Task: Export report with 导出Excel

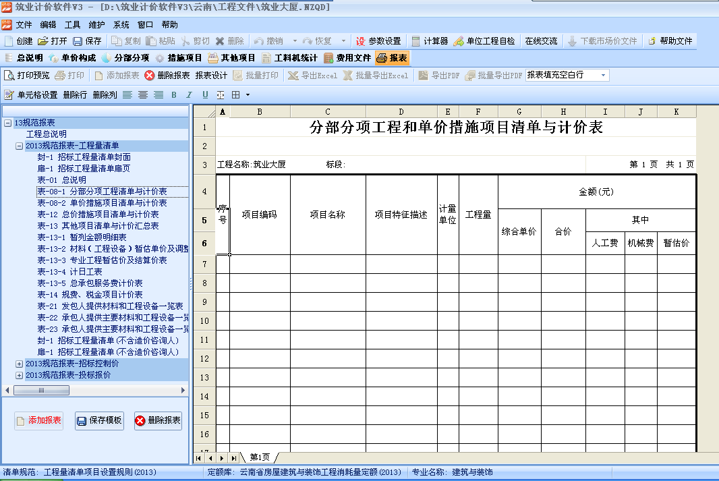Action: tap(313, 75)
